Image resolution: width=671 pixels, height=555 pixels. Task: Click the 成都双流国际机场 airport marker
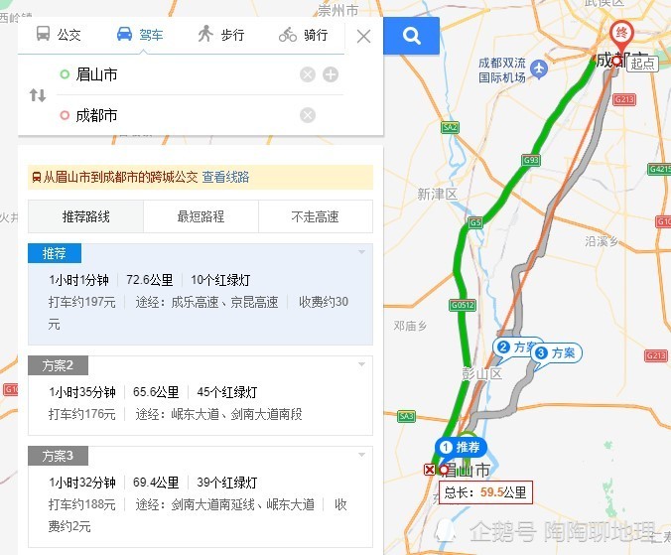pyautogui.click(x=539, y=69)
